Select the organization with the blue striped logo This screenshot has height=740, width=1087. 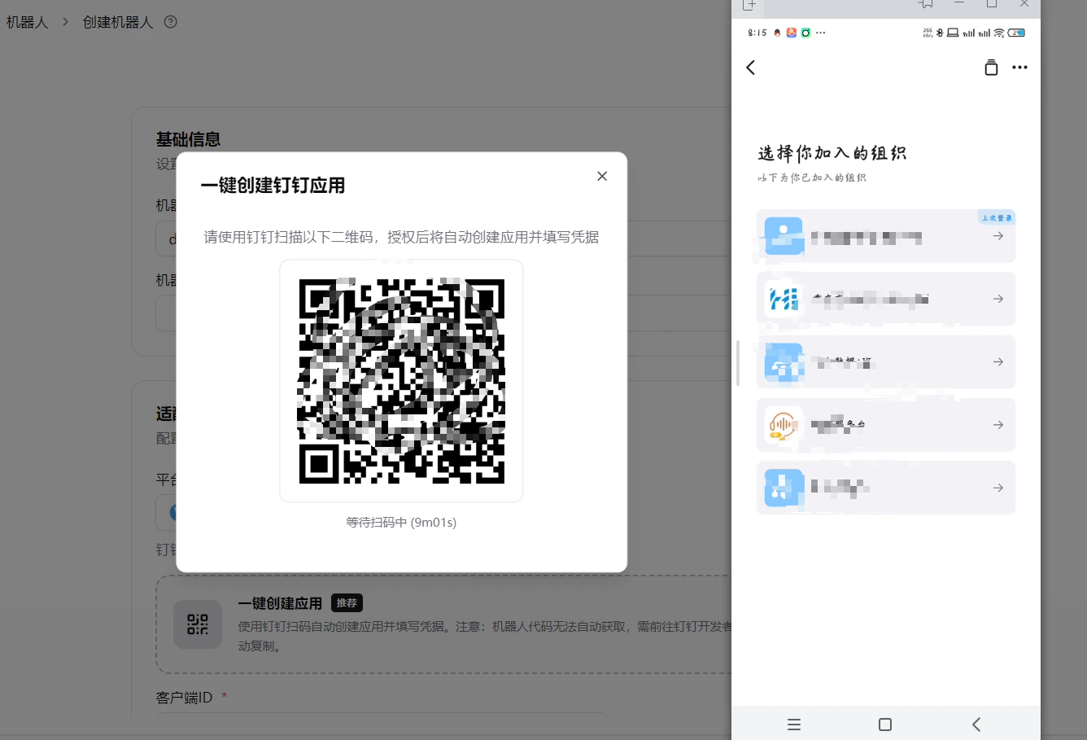886,299
